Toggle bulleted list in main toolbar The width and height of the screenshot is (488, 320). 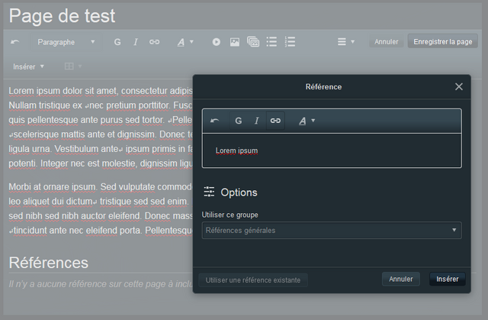(271, 42)
